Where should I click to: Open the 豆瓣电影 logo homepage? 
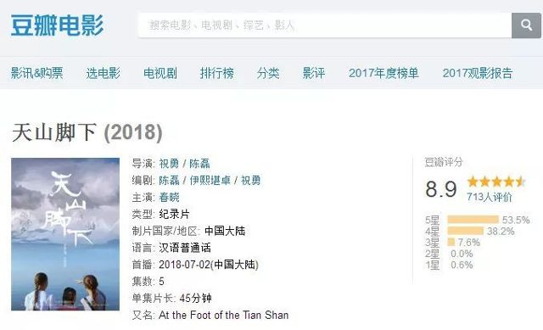57,25
